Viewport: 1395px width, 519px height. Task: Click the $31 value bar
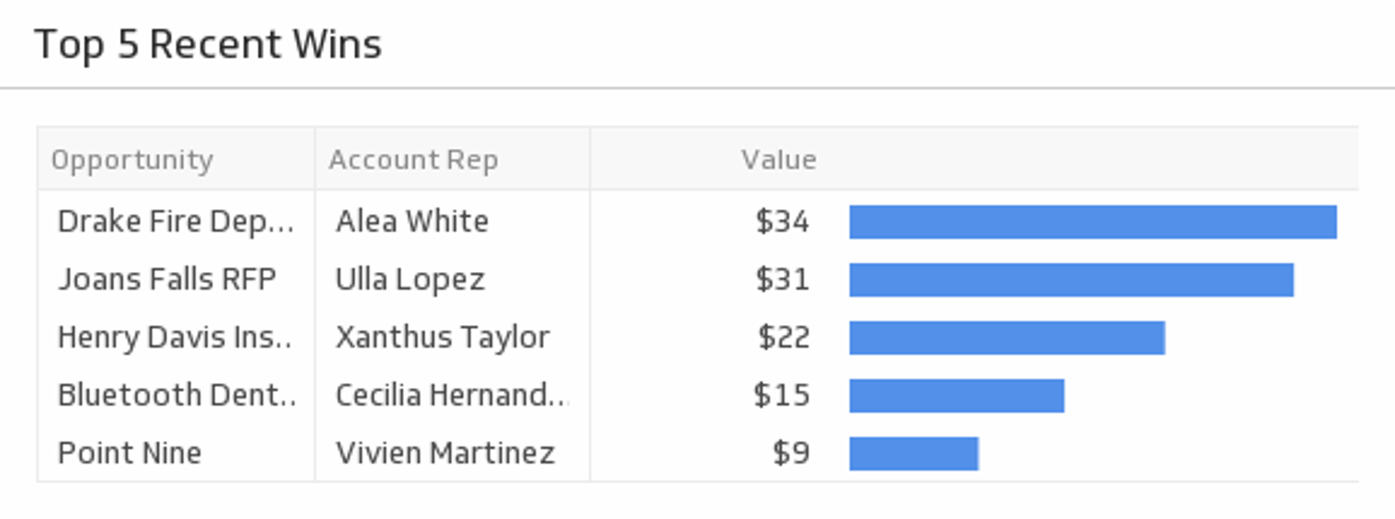(x=1071, y=280)
